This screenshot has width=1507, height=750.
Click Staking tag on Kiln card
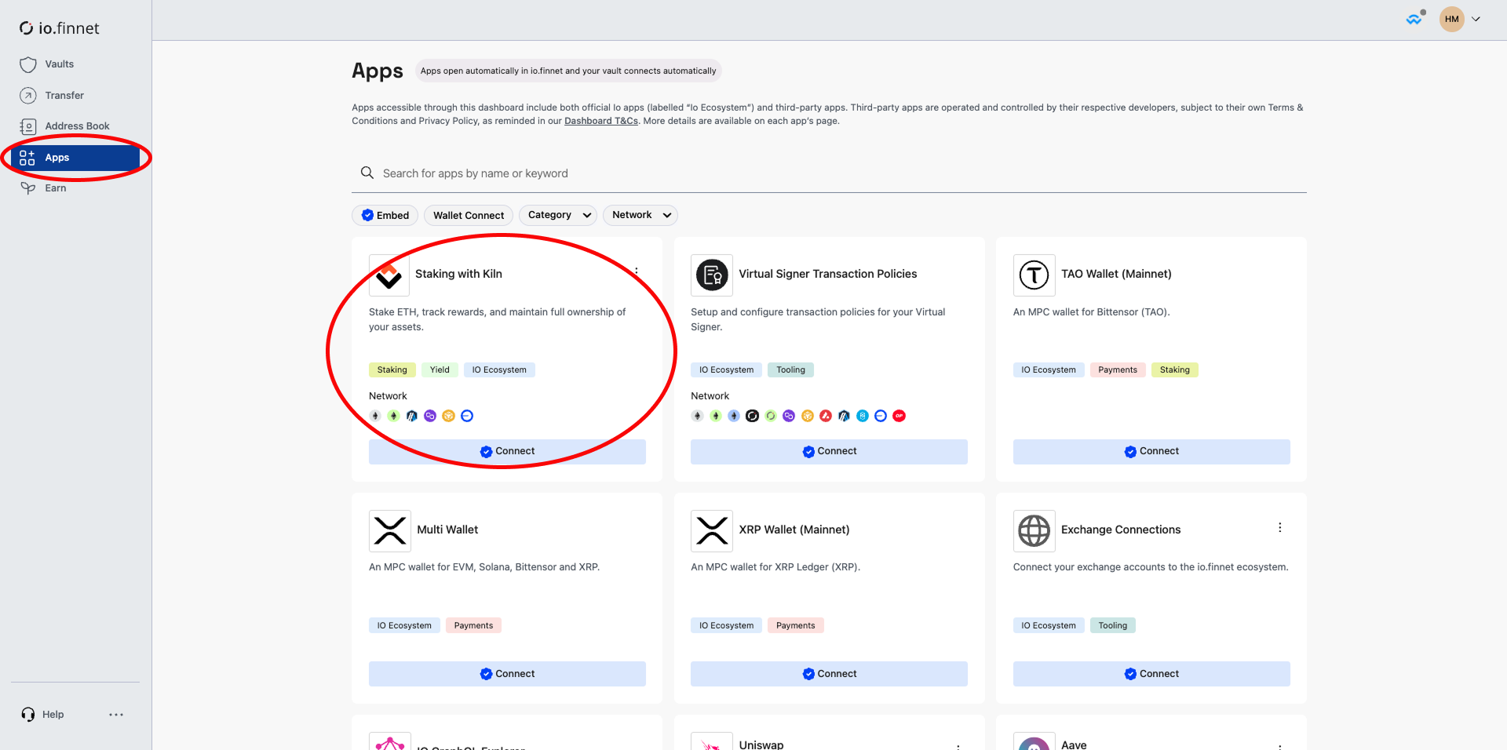pos(392,370)
